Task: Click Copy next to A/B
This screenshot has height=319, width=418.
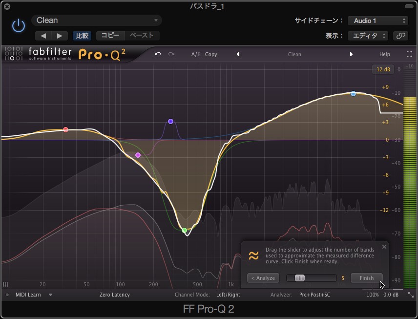Action: coord(211,54)
